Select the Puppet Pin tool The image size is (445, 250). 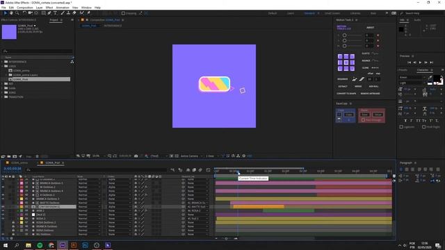pyautogui.click(x=88, y=13)
